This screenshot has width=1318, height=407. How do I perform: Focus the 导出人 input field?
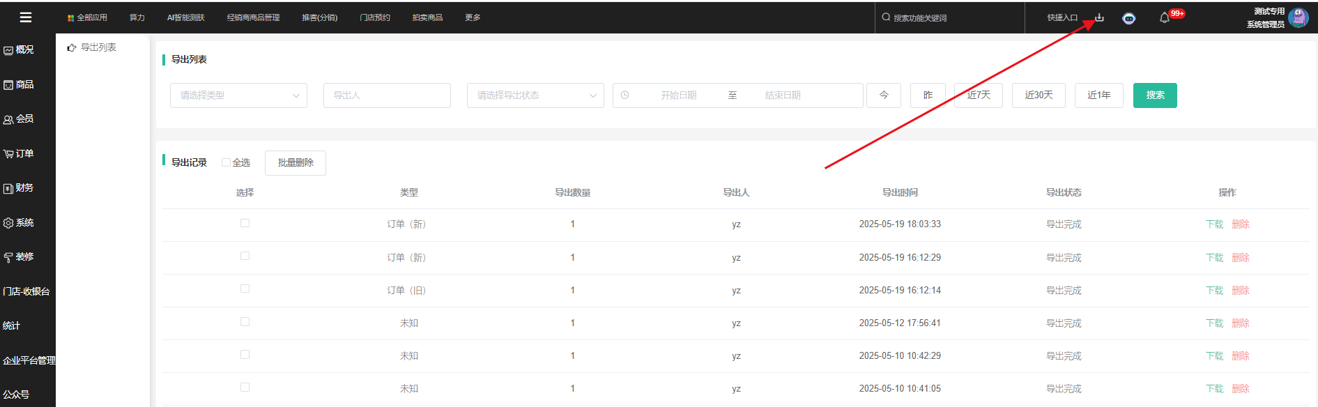[x=387, y=95]
